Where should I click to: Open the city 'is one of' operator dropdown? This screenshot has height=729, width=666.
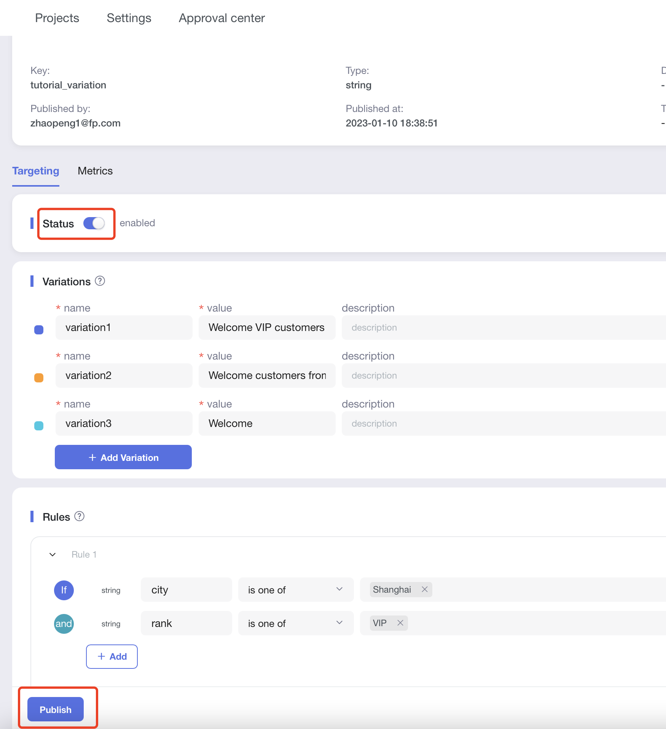pyautogui.click(x=296, y=590)
